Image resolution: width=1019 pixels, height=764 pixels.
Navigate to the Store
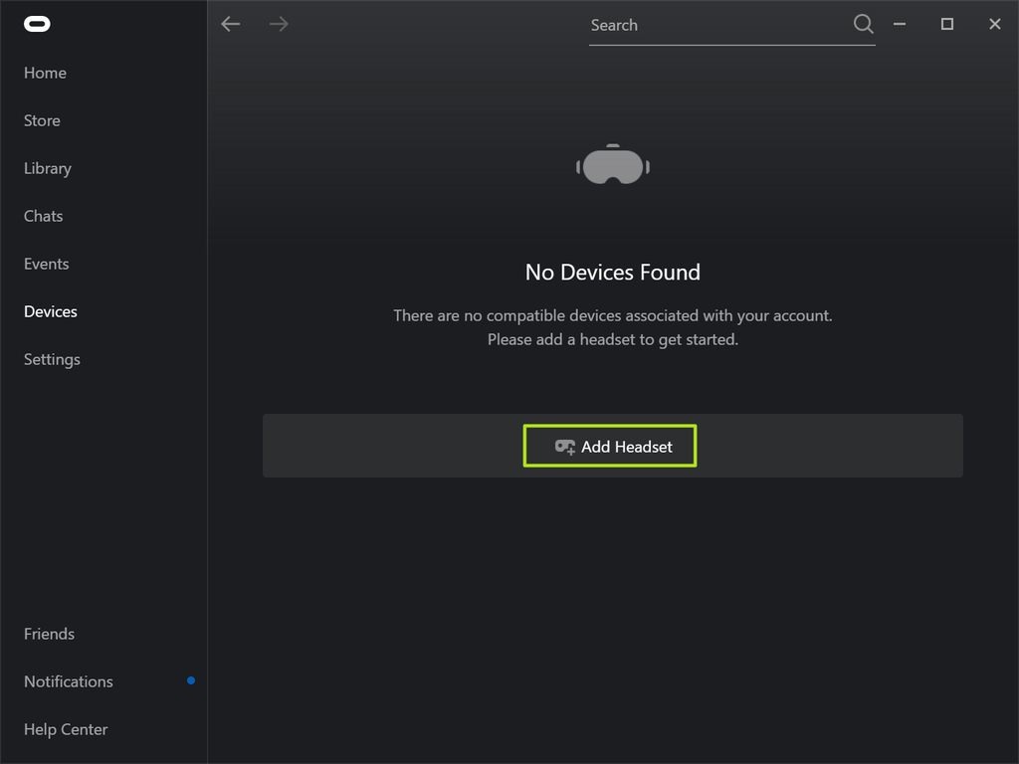tap(42, 120)
